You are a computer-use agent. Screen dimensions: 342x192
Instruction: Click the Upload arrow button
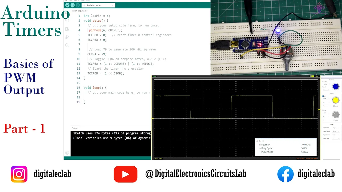(72, 5)
